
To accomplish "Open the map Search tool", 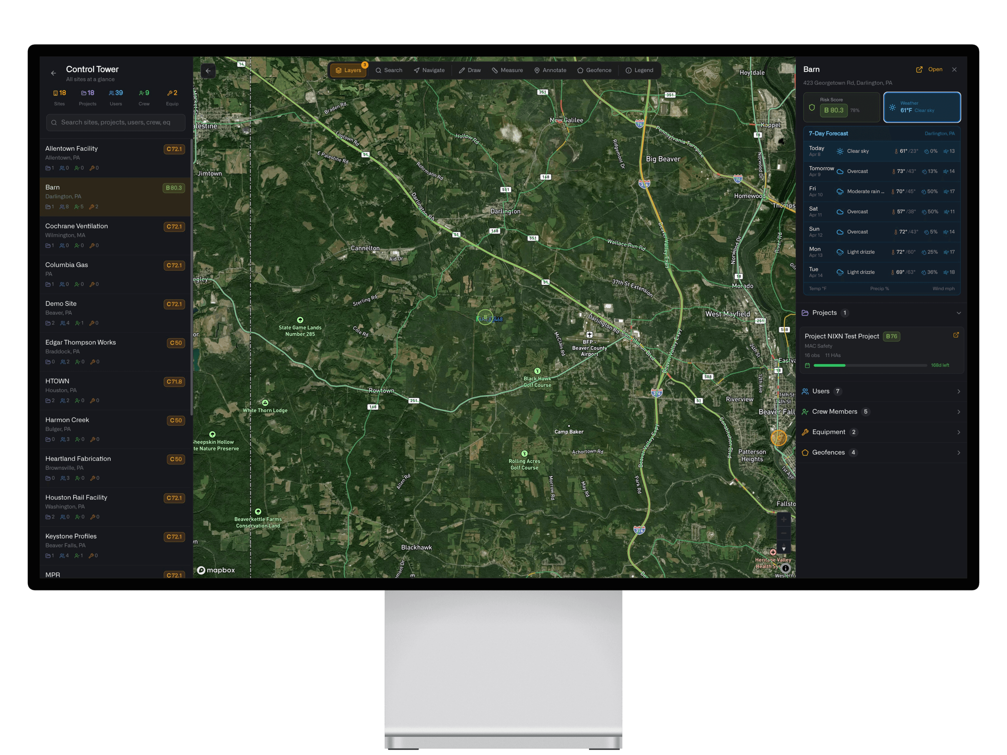I will coord(389,71).
